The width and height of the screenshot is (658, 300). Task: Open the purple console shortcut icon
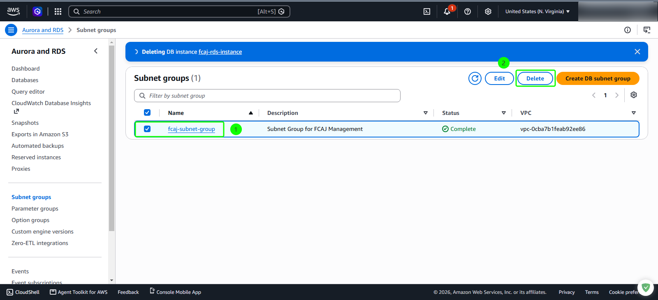click(x=37, y=11)
